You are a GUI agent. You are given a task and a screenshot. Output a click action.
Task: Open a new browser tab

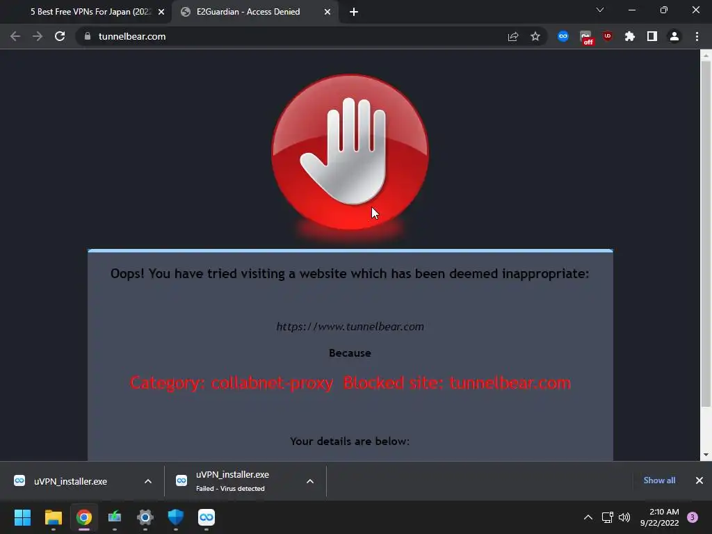click(354, 12)
